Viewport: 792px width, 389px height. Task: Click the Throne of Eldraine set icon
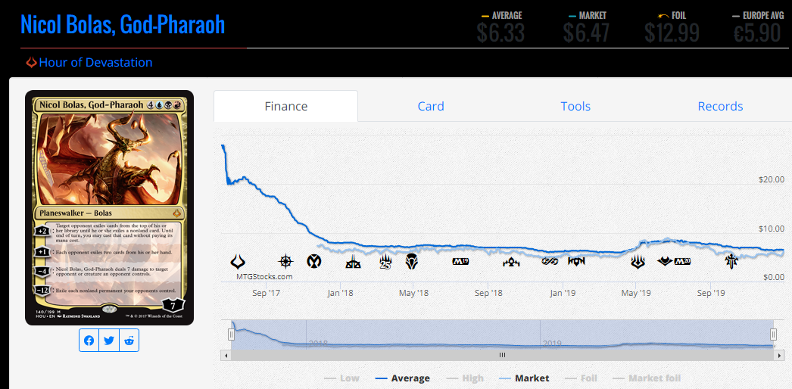click(x=731, y=261)
